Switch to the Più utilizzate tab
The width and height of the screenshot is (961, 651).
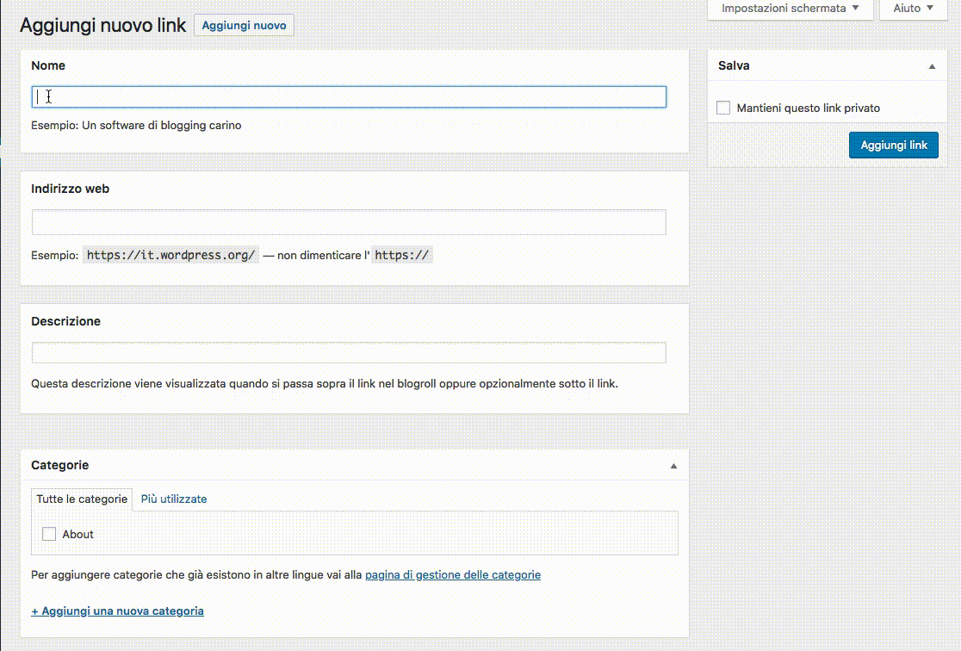click(x=174, y=499)
